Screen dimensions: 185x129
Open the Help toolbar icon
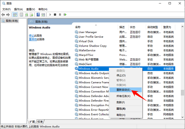coord(38,15)
